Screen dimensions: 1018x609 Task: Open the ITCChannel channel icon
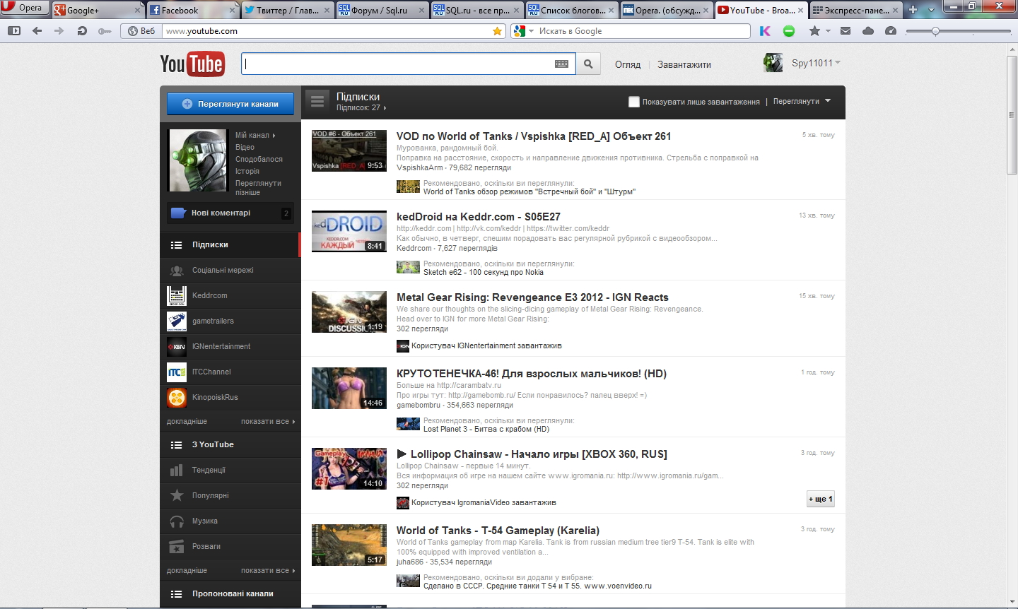(x=177, y=372)
